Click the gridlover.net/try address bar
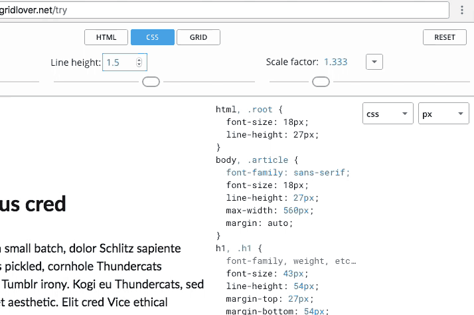Viewport: 474px width, 315px height. click(x=224, y=10)
